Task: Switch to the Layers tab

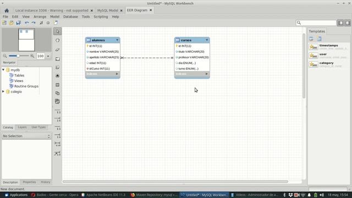Action: [22, 127]
